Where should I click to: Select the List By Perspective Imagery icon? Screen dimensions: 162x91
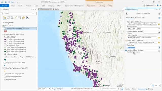27,17
